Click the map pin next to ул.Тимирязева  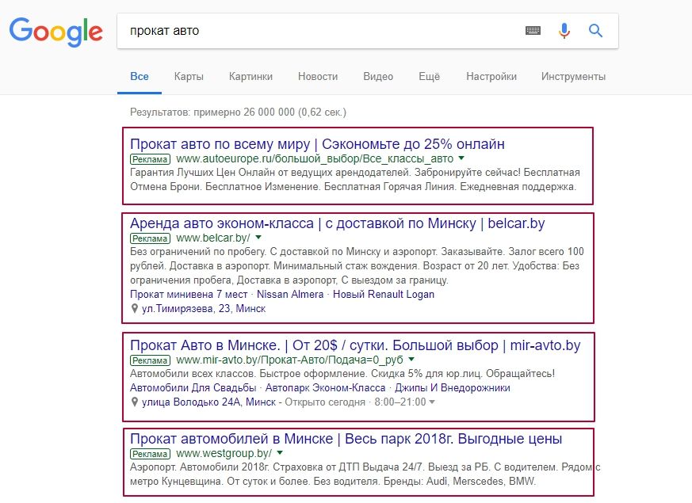[x=135, y=308]
